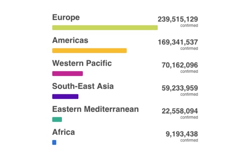
Task: Select the orange Americas bar
Action: pyautogui.click(x=90, y=51)
